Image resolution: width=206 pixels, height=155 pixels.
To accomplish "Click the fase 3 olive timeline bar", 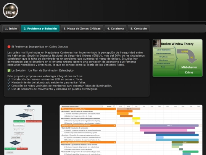I will tap(185, 142).
